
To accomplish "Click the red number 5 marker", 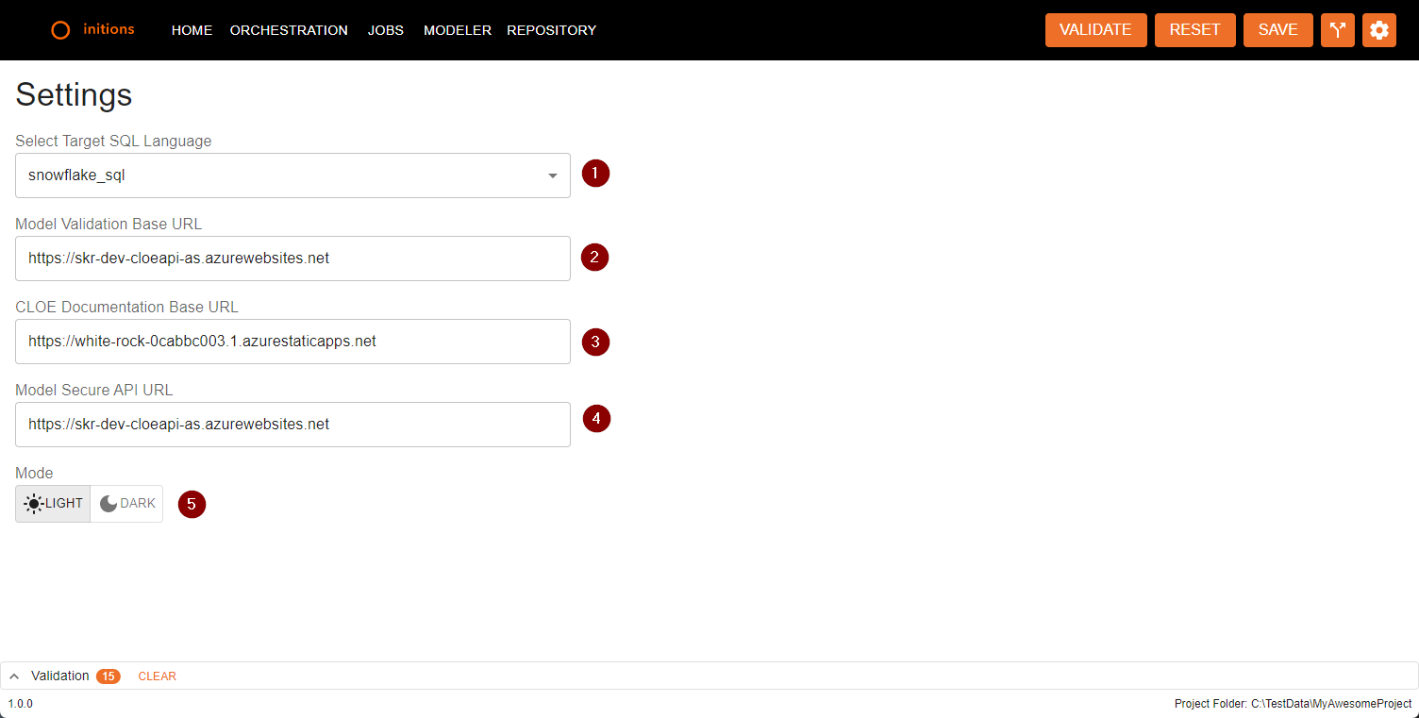I will point(192,504).
